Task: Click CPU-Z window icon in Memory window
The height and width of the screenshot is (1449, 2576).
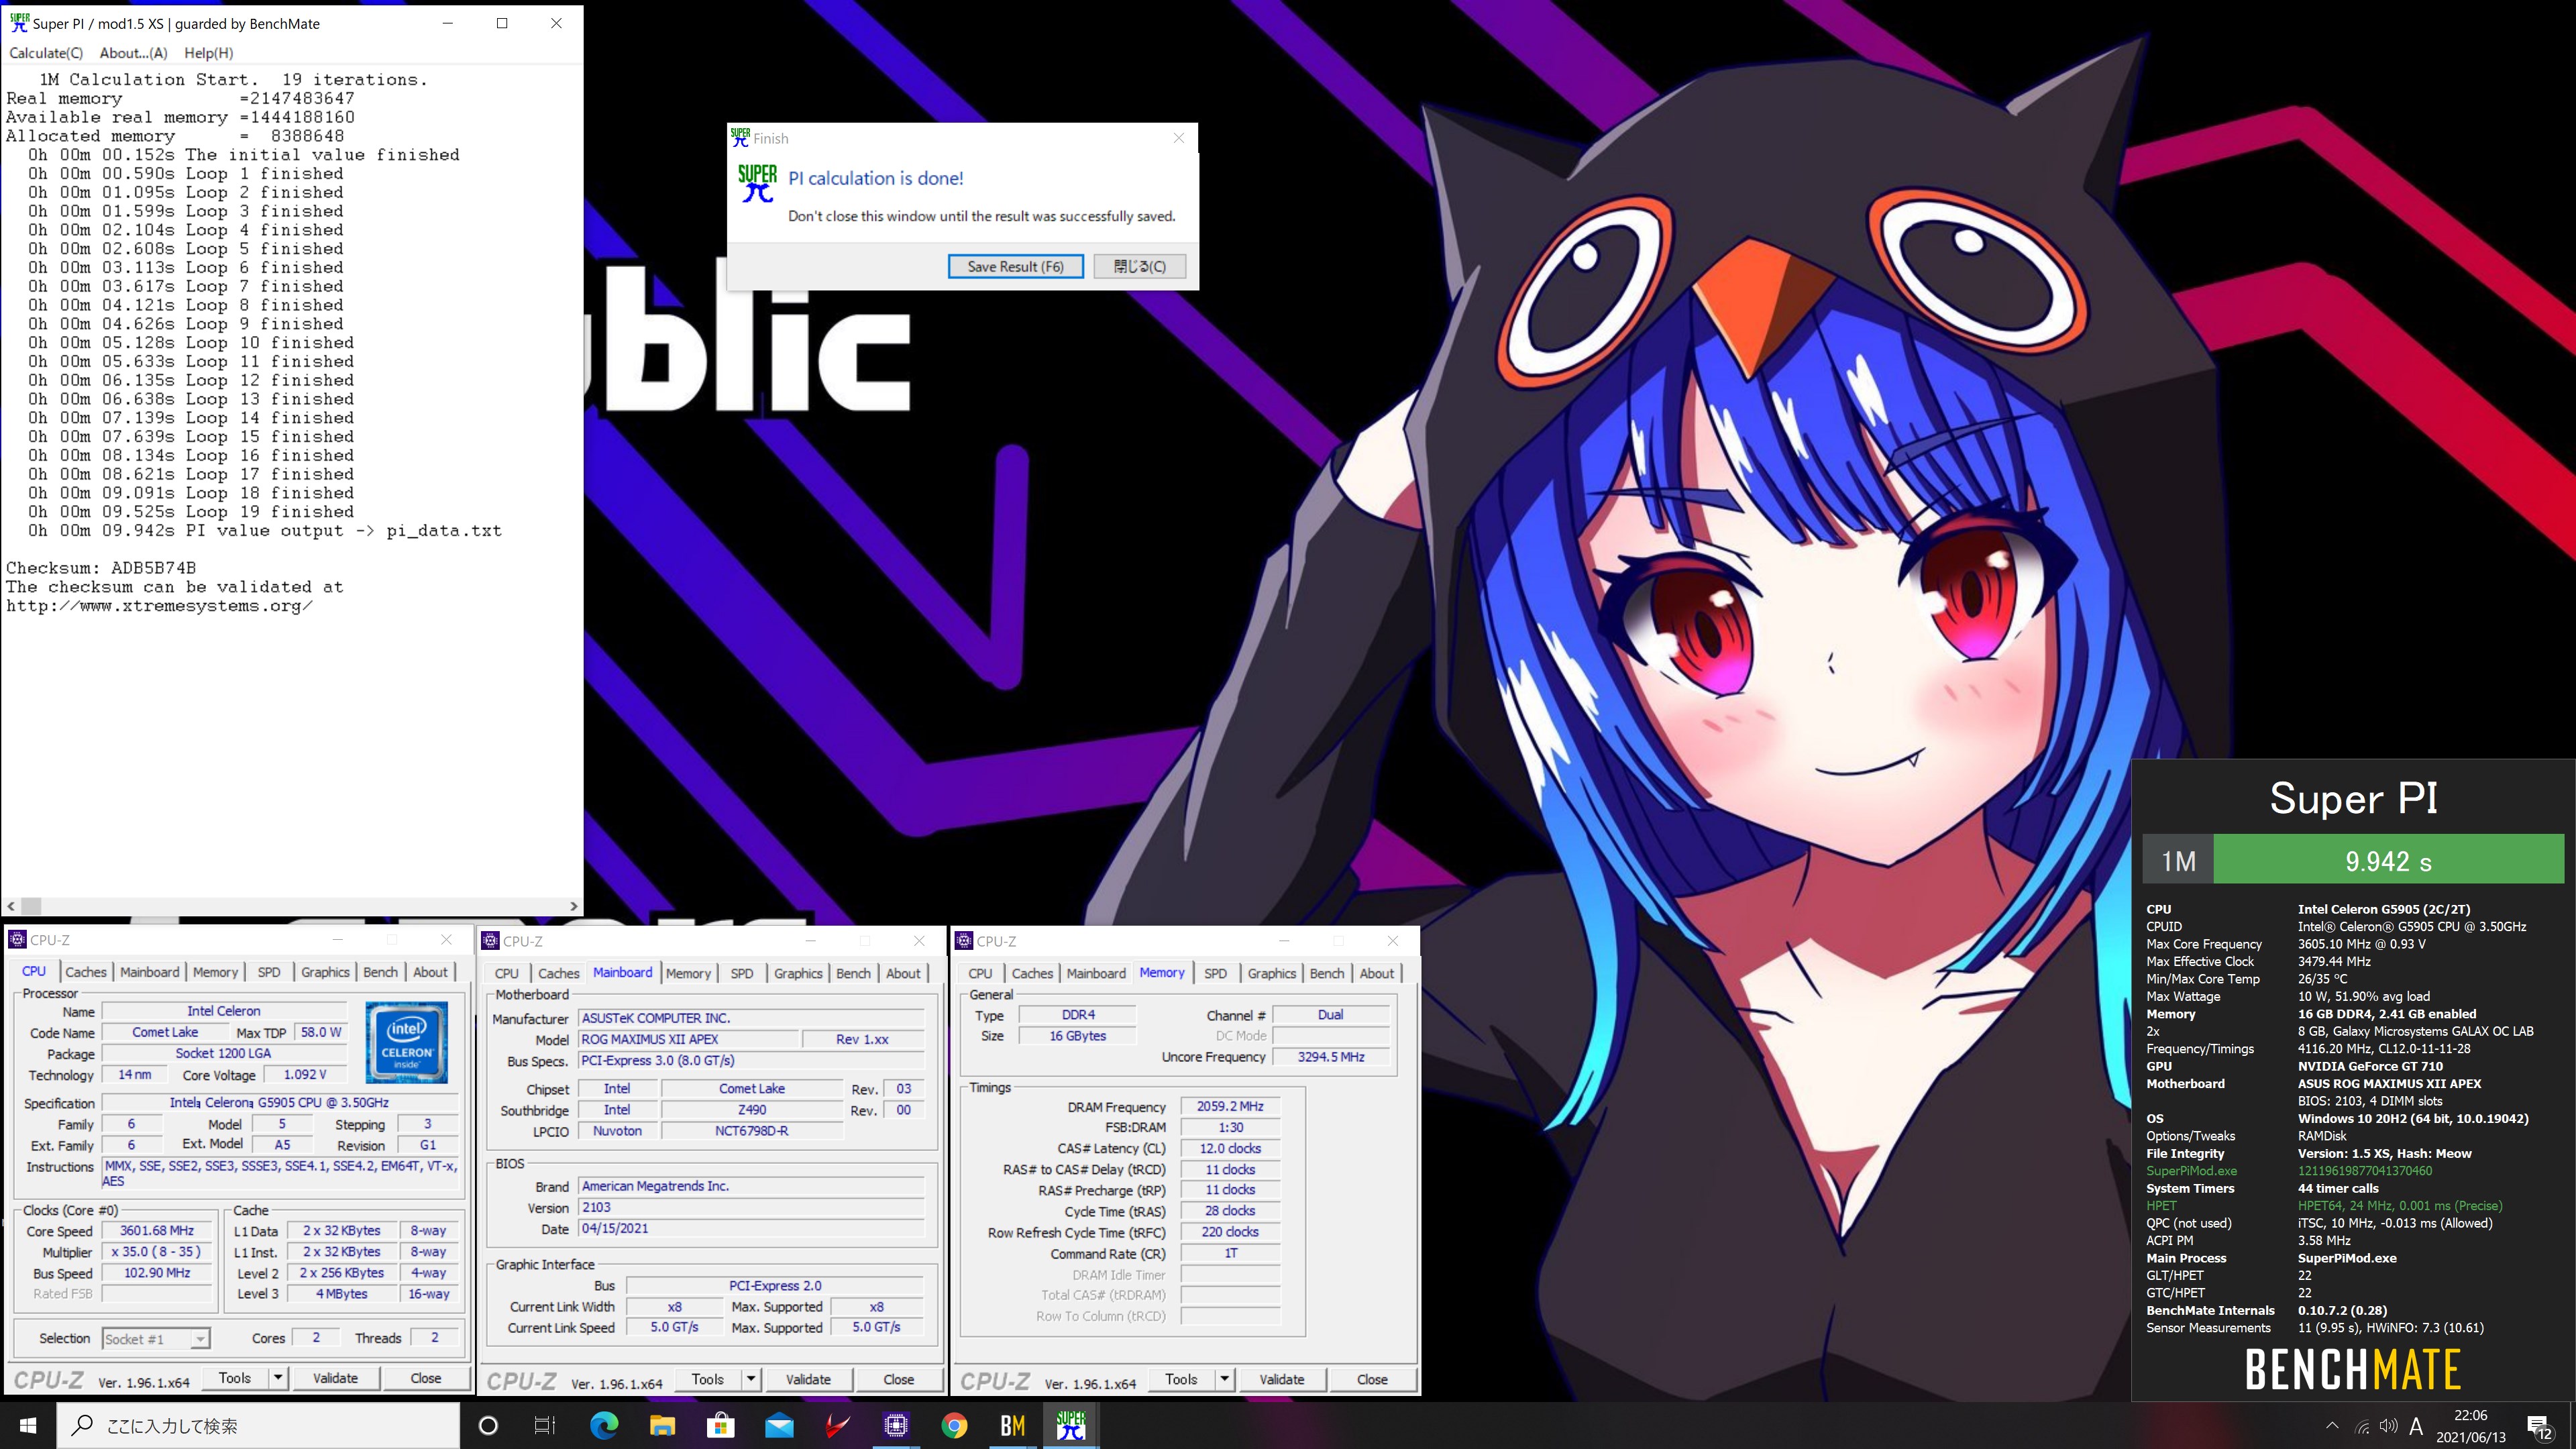Action: tap(964, 941)
